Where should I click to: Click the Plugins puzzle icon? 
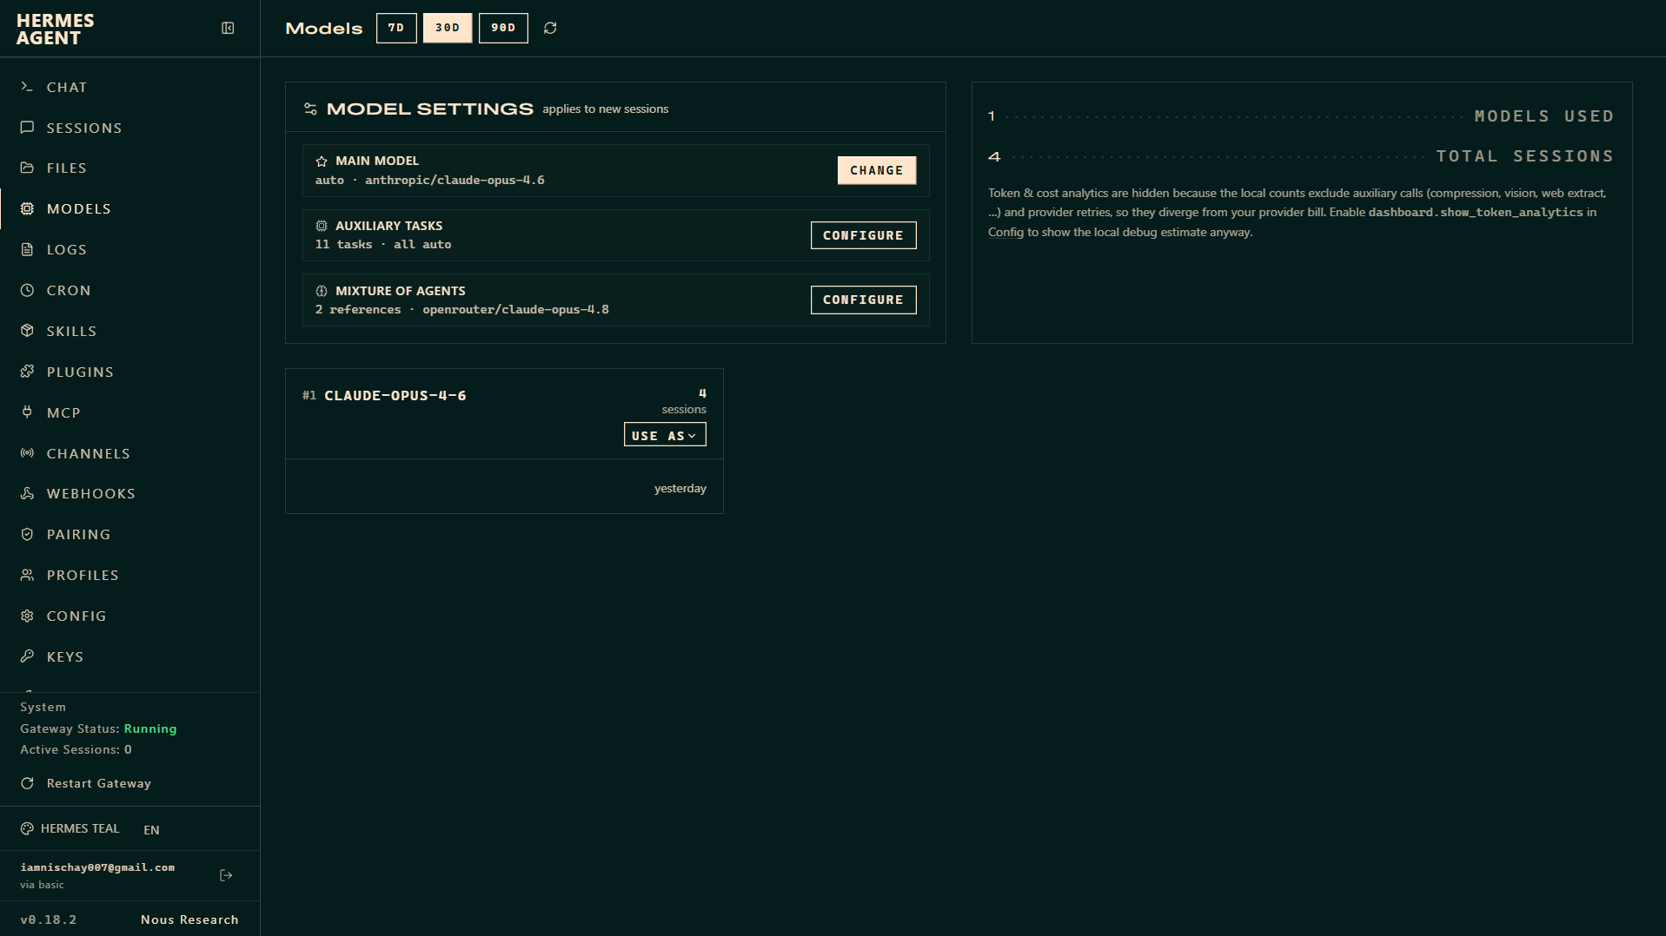coord(27,372)
